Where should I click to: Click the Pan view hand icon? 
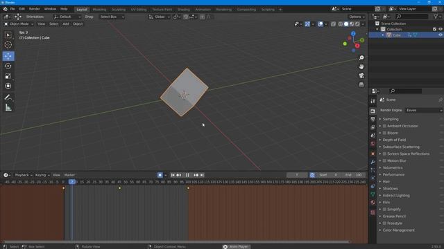tap(361, 66)
